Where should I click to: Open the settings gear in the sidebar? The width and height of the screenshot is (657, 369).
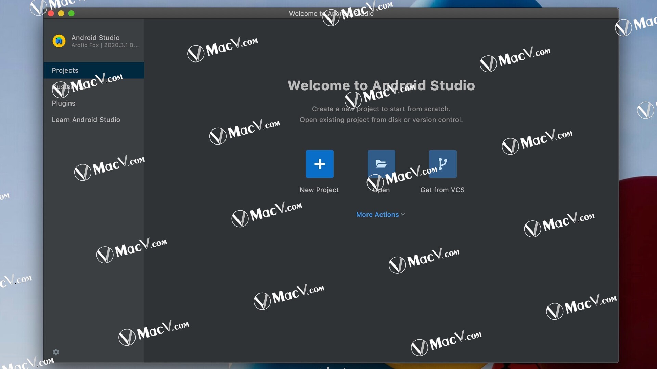56,352
